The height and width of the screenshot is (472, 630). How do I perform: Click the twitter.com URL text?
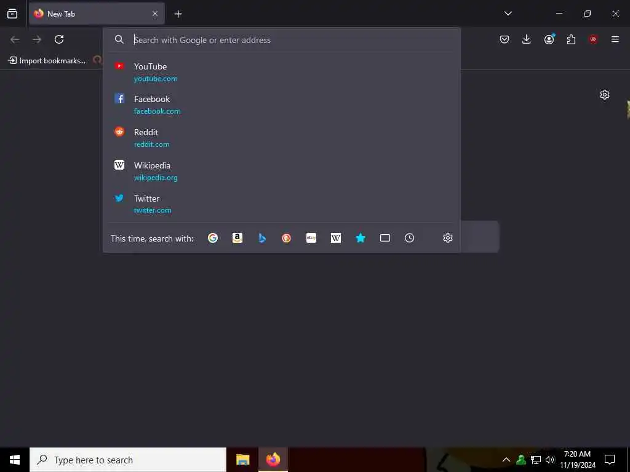pyautogui.click(x=153, y=210)
